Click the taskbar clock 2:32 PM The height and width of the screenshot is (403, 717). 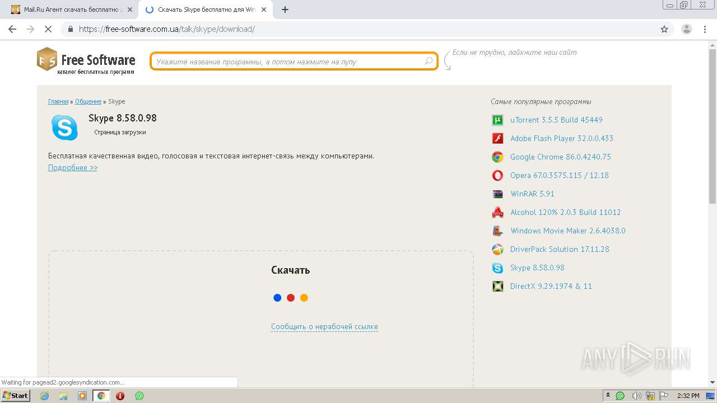tap(688, 396)
